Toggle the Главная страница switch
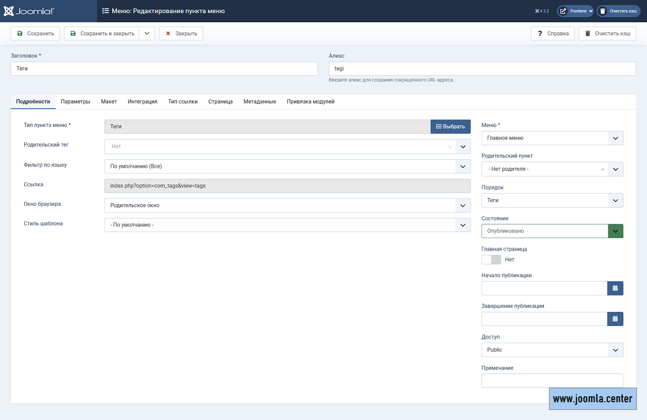Screen dimensions: 647x420 [491, 259]
